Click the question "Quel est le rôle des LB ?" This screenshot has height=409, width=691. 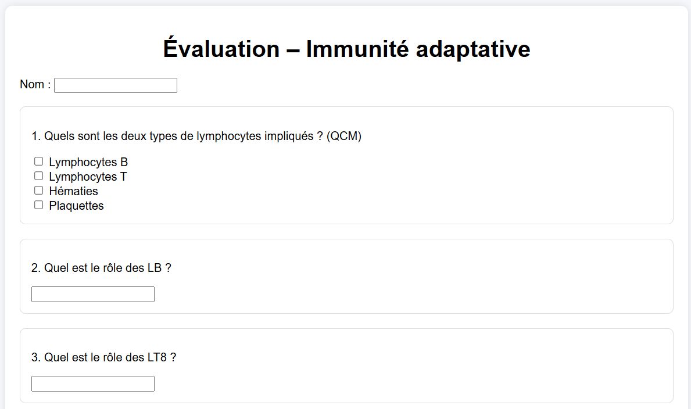[101, 268]
